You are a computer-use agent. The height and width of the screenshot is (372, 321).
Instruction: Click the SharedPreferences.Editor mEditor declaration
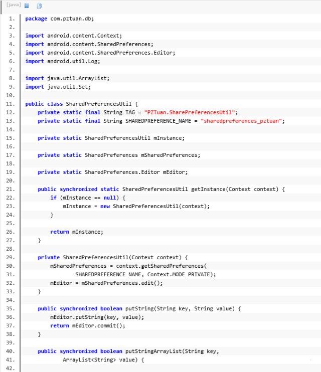pos(112,172)
